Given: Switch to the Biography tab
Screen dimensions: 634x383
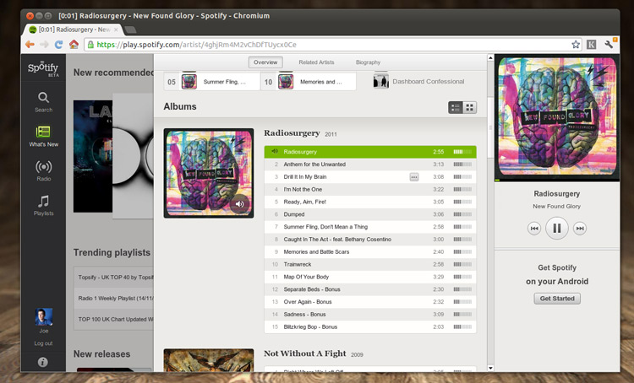Looking at the screenshot, I should pyautogui.click(x=368, y=62).
